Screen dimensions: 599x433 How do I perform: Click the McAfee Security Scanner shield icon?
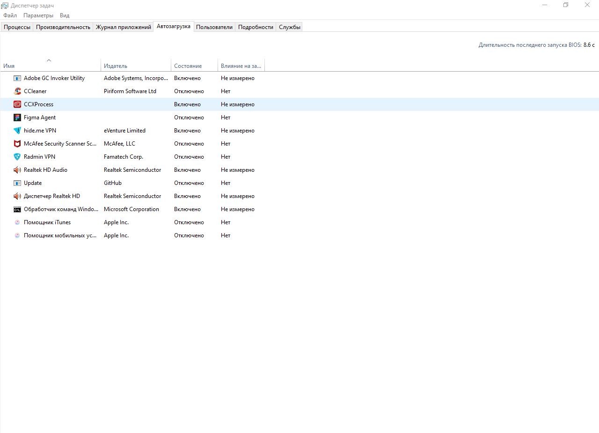point(17,144)
